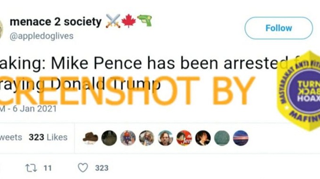Click the tweet author's profile picture
The width and height of the screenshot is (320, 179).
[1, 28]
